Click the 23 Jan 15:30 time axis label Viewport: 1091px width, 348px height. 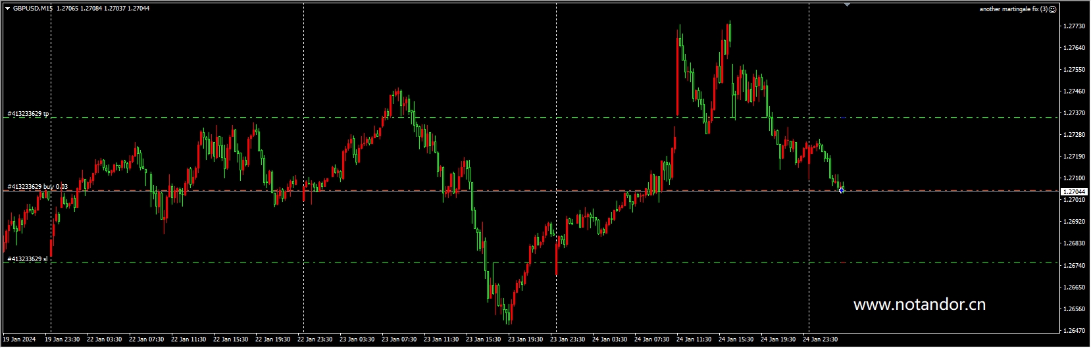click(484, 340)
